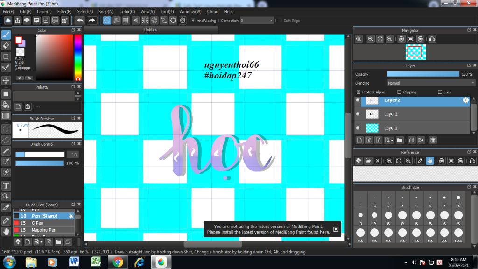478x269 pixels.
Task: Enable Clipping checkbox
Action: pyautogui.click(x=400, y=92)
